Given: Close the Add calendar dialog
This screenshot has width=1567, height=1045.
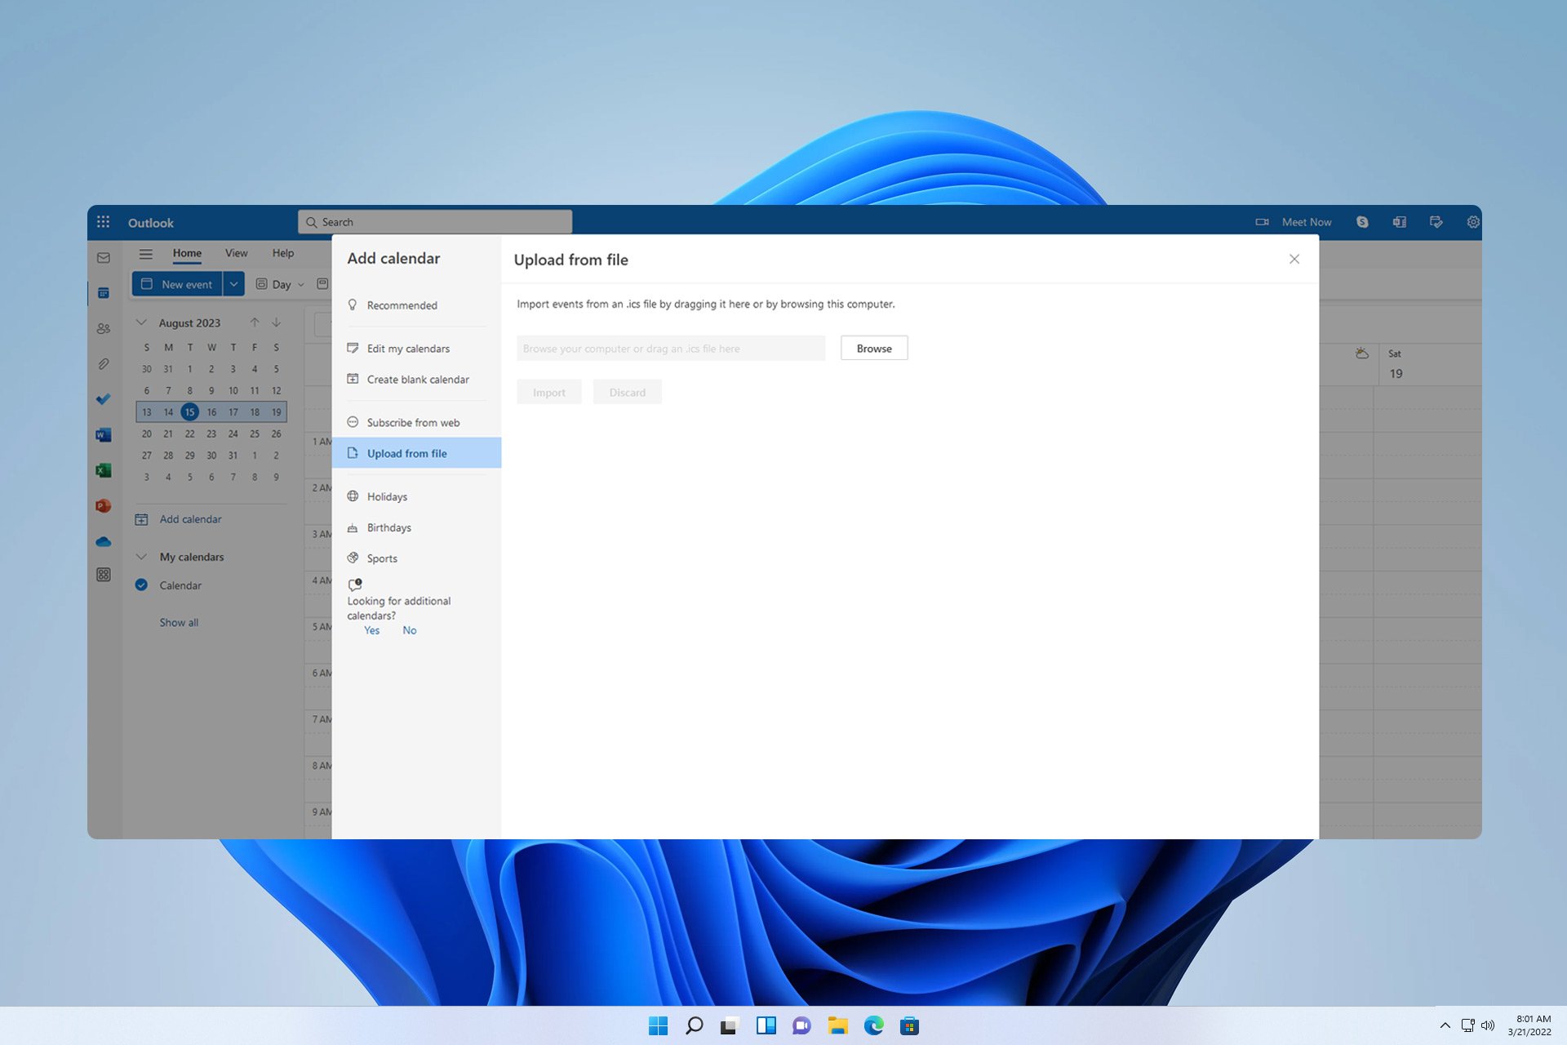Looking at the screenshot, I should tap(1294, 260).
